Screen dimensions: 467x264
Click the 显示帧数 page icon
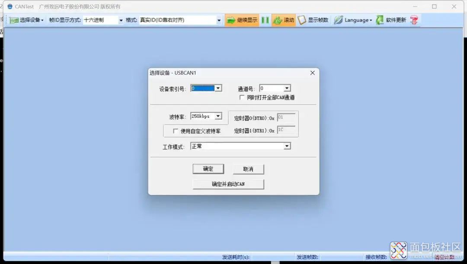[302, 20]
